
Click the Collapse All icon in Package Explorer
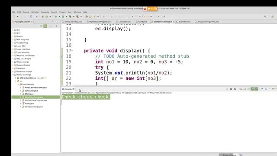tap(41, 26)
